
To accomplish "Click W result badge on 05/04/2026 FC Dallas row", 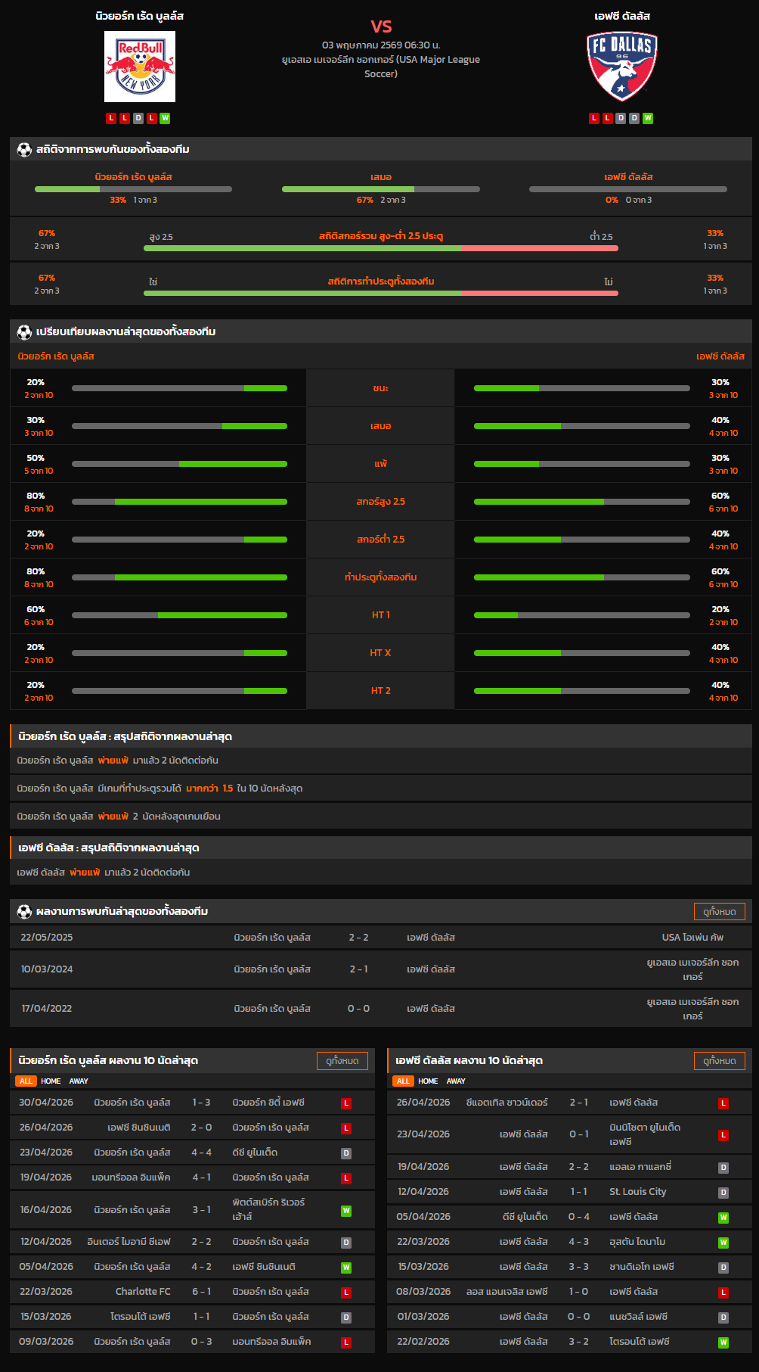I will (x=723, y=1218).
